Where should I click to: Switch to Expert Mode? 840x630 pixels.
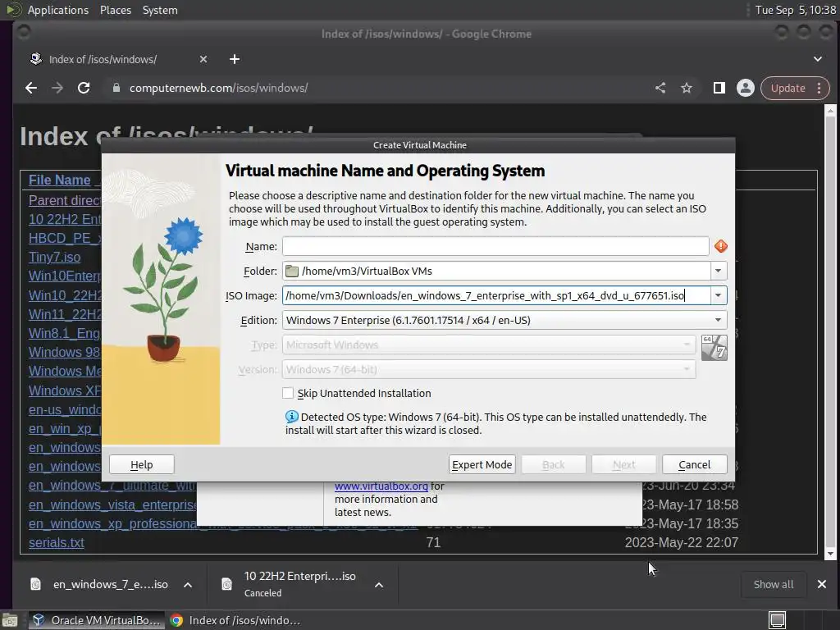[482, 464]
